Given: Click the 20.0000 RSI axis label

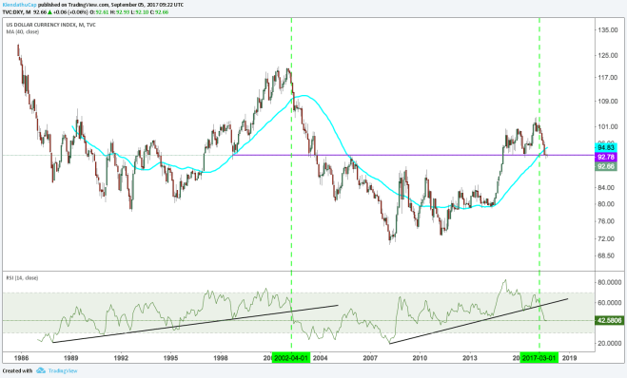Looking at the screenshot, I should [x=610, y=343].
